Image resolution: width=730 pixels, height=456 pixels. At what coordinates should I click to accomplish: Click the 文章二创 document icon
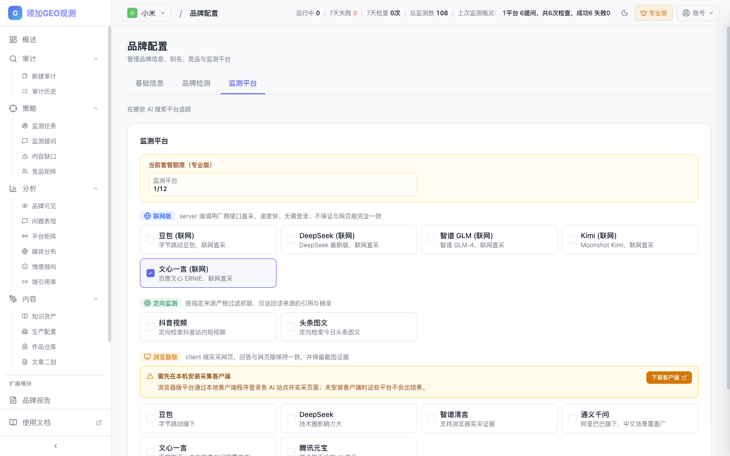(x=25, y=362)
